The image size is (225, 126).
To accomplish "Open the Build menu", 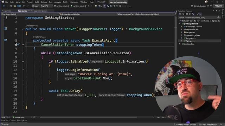I will (x=37, y=2).
